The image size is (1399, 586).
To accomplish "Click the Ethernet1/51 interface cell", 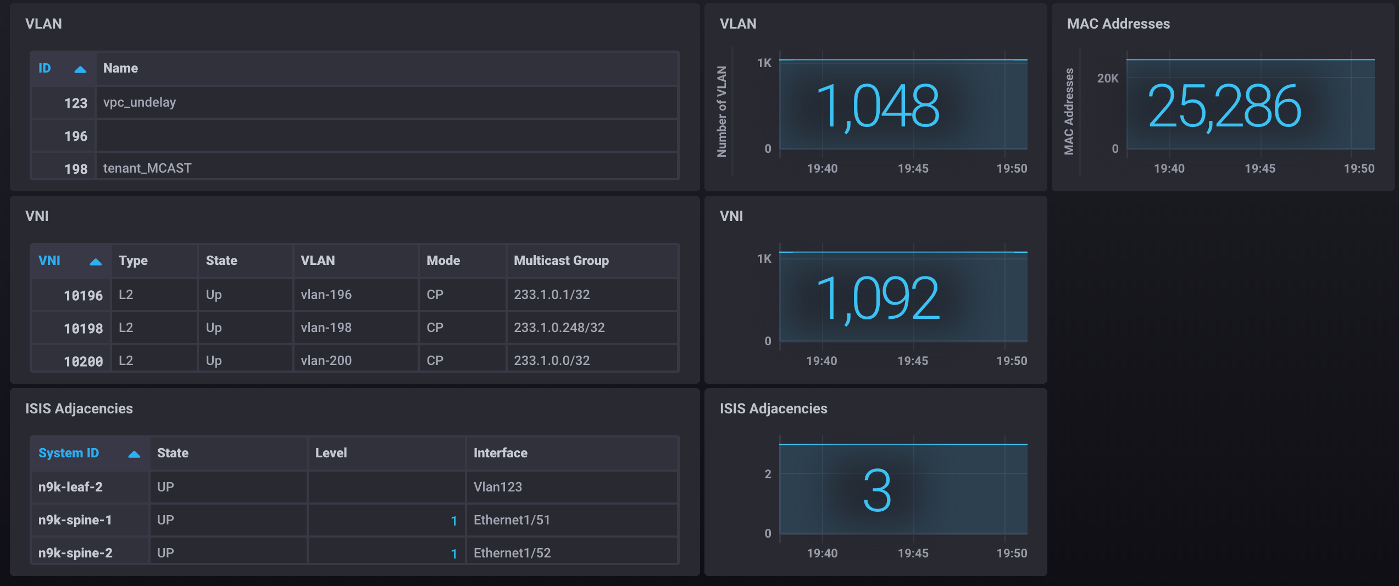I will (571, 521).
